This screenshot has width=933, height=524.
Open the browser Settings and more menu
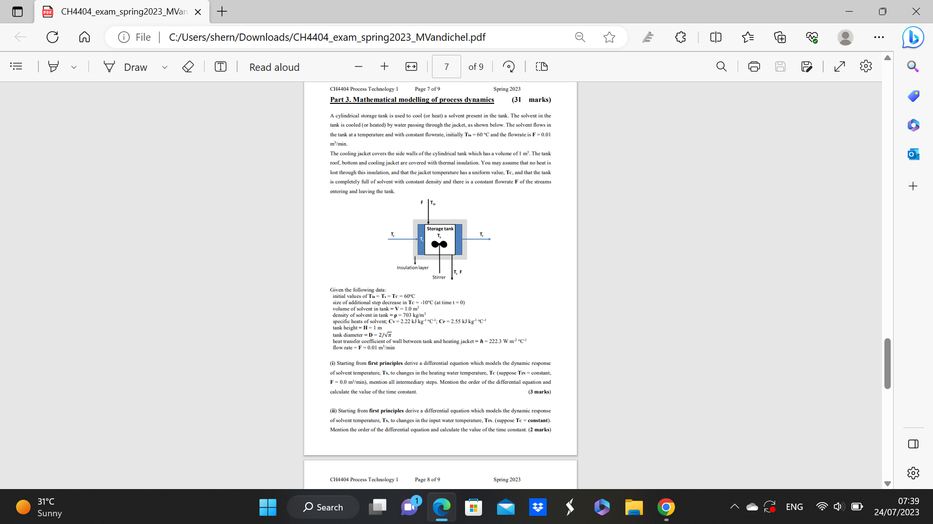[880, 37]
